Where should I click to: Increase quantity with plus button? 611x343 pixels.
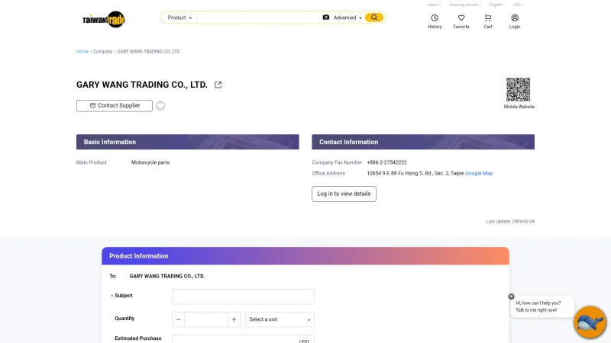click(234, 319)
